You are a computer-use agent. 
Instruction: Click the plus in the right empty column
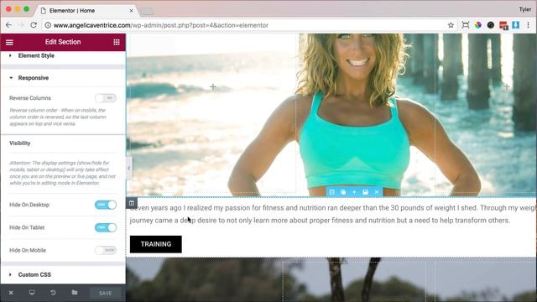507,86
